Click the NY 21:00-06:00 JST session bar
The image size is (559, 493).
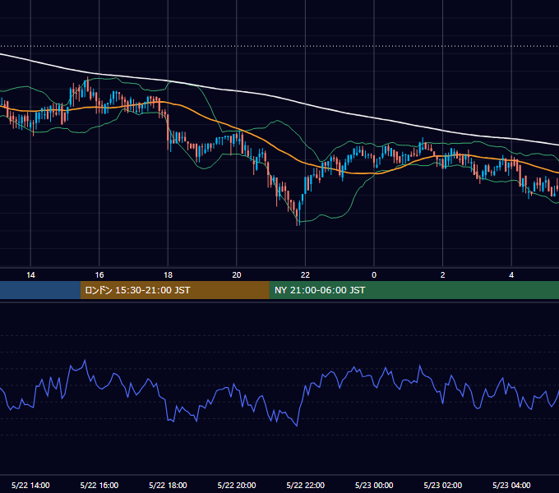pos(413,290)
